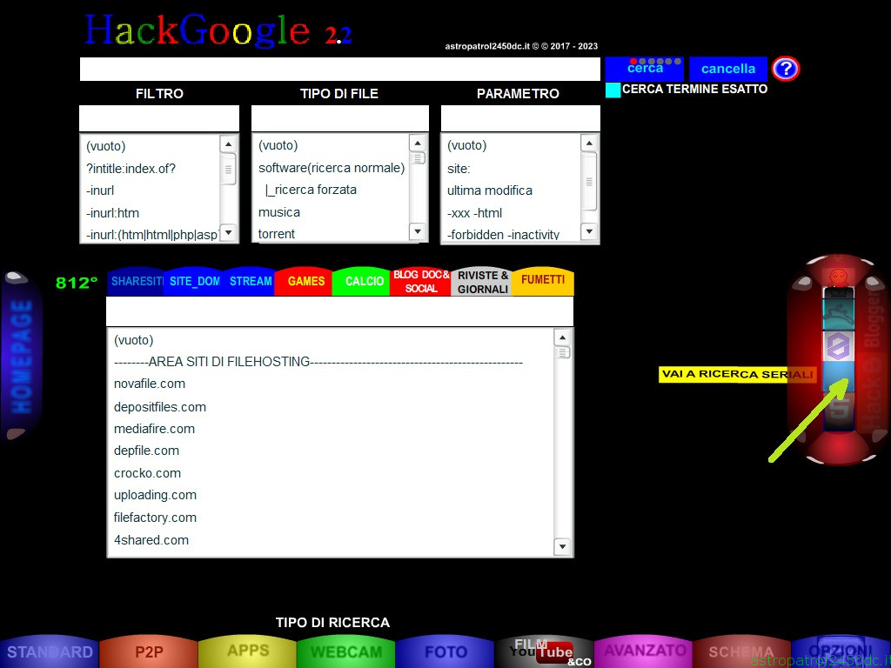
Task: Open the purple hexagon icon in the red carousel
Action: pos(838,346)
